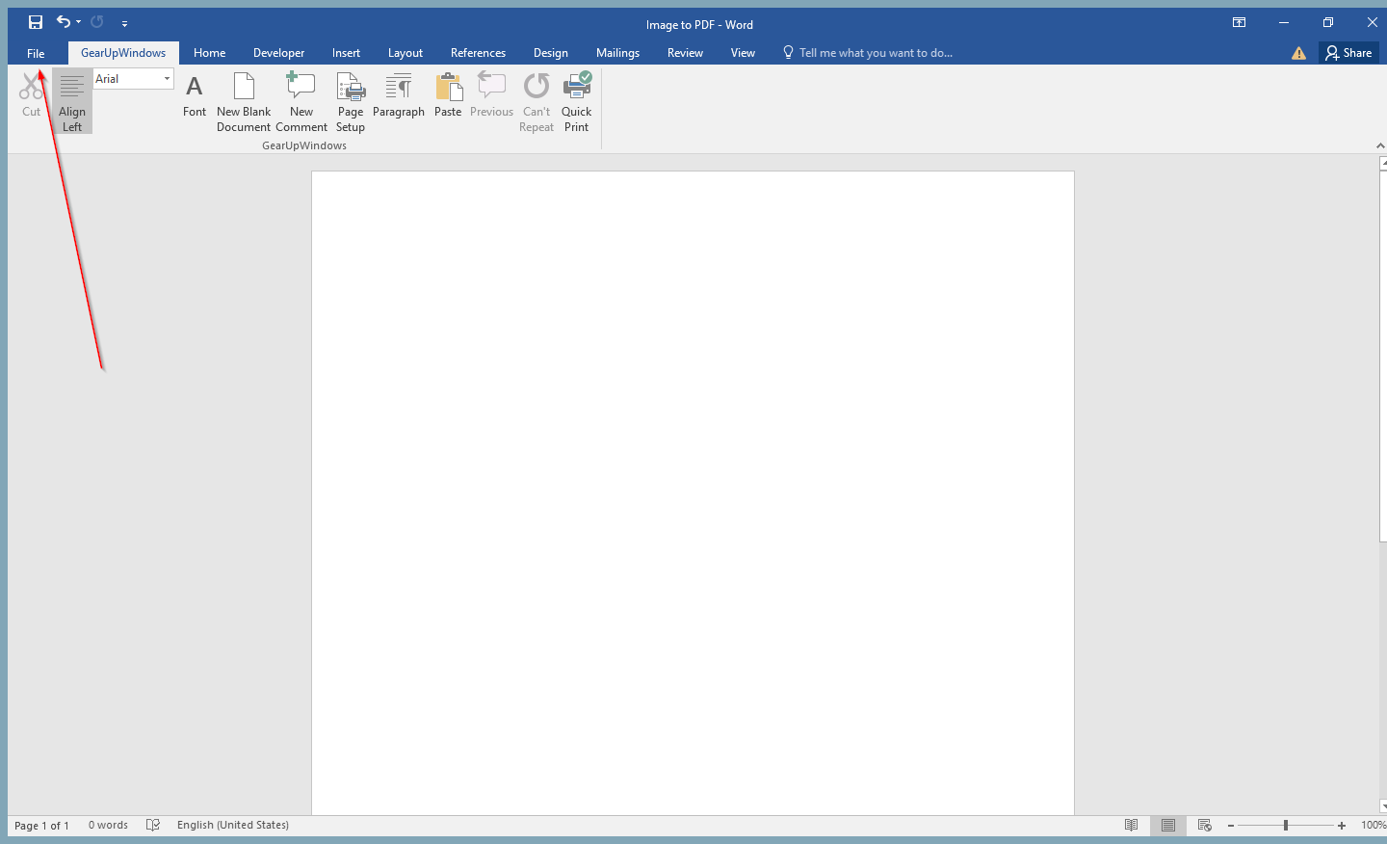
Task: Click Page 1 of 1 in status bar
Action: click(41, 826)
